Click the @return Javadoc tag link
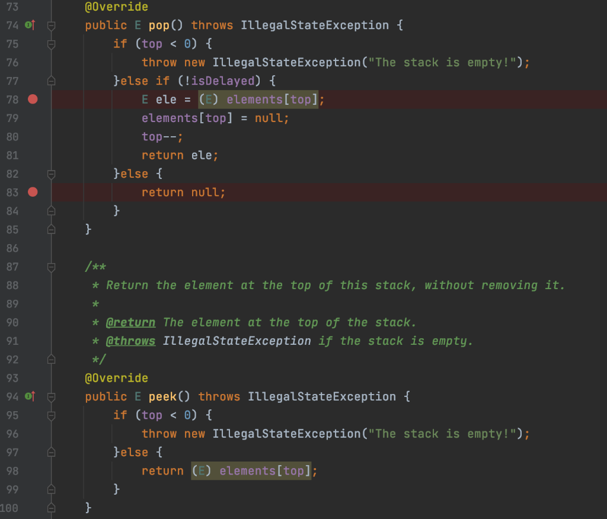The image size is (607, 519). click(130, 322)
